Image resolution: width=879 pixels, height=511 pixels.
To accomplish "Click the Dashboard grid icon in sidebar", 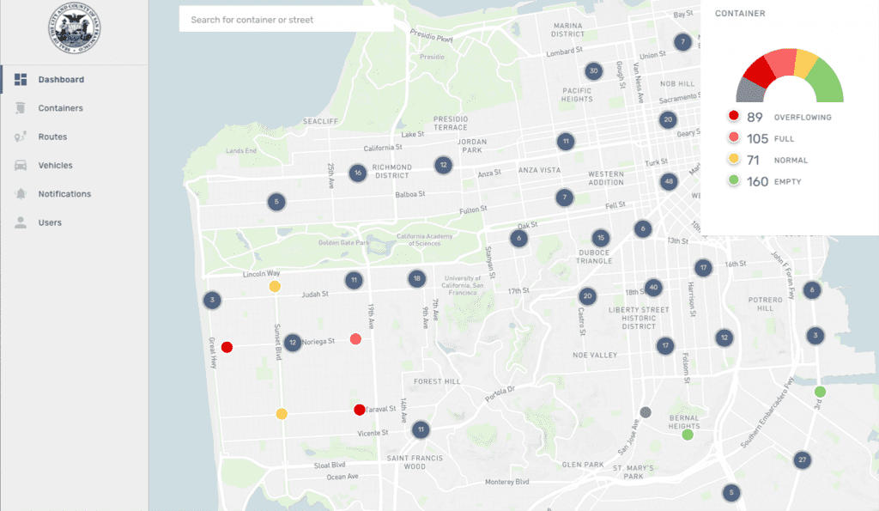I will 21,80.
